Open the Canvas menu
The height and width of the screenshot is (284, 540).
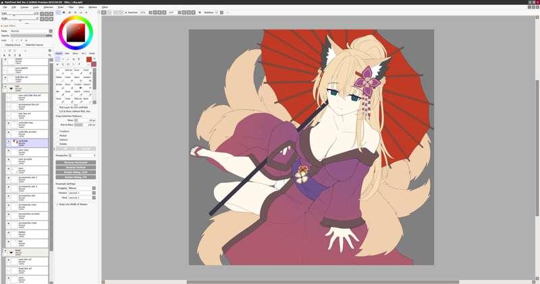point(24,7)
